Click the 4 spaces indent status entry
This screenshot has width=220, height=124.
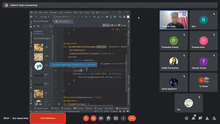click(114, 112)
